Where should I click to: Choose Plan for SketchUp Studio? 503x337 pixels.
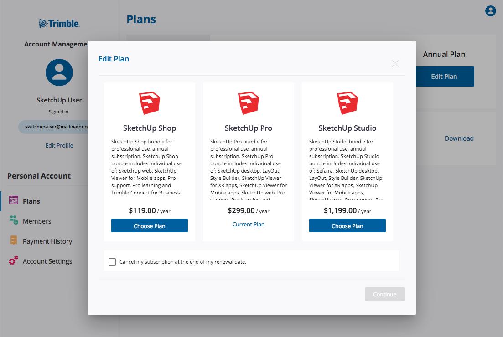(x=347, y=225)
